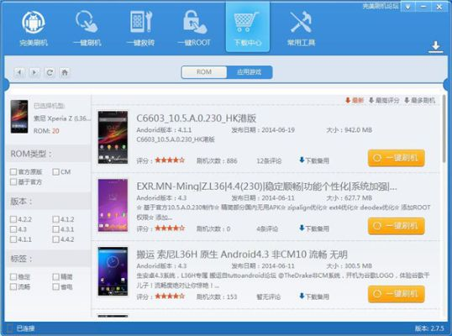Screen dimensions: 452x336
Task: Flash C6603 HK港版 ROM with 一键刷机
Action: click(x=397, y=158)
